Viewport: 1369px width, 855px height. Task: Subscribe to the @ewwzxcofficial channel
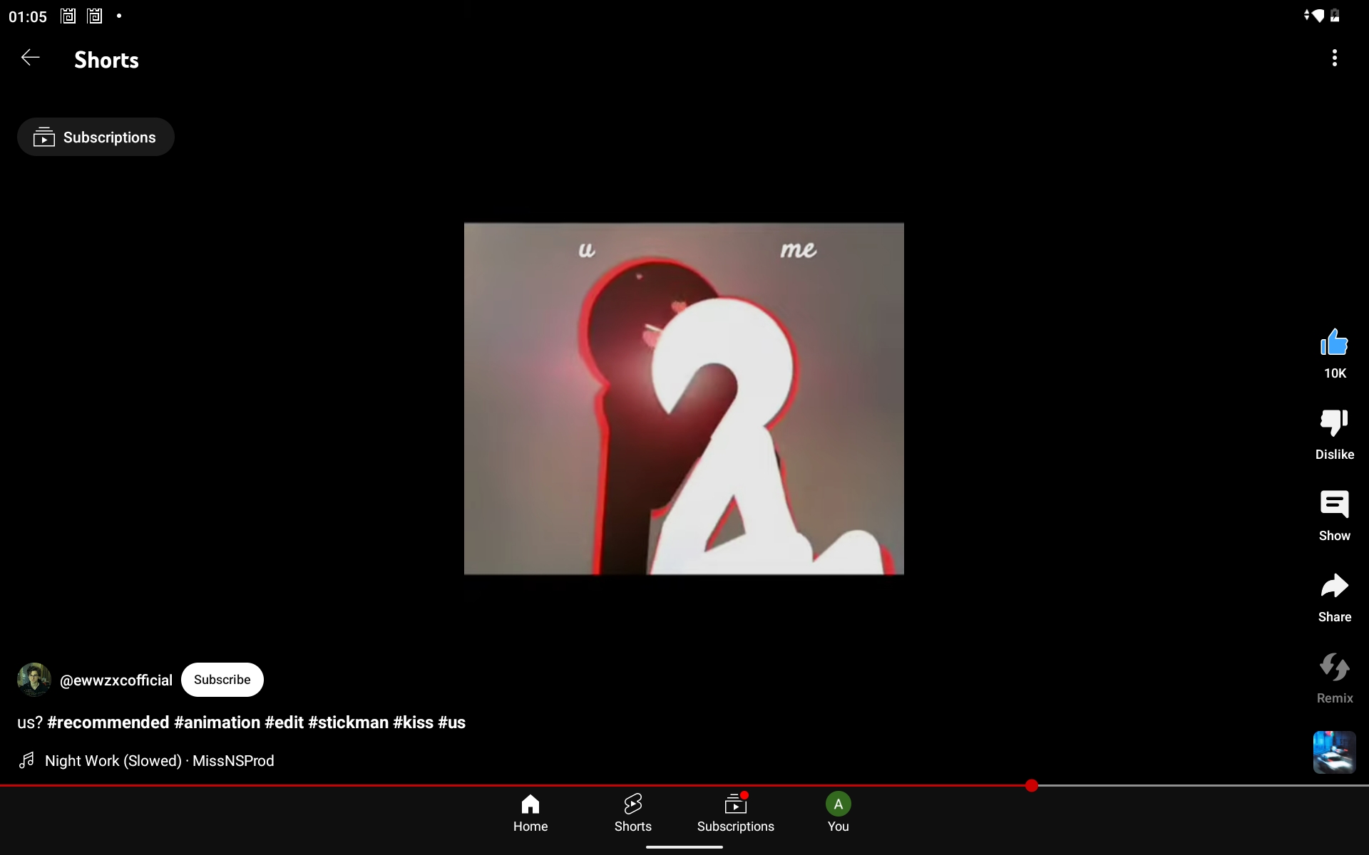pos(222,680)
